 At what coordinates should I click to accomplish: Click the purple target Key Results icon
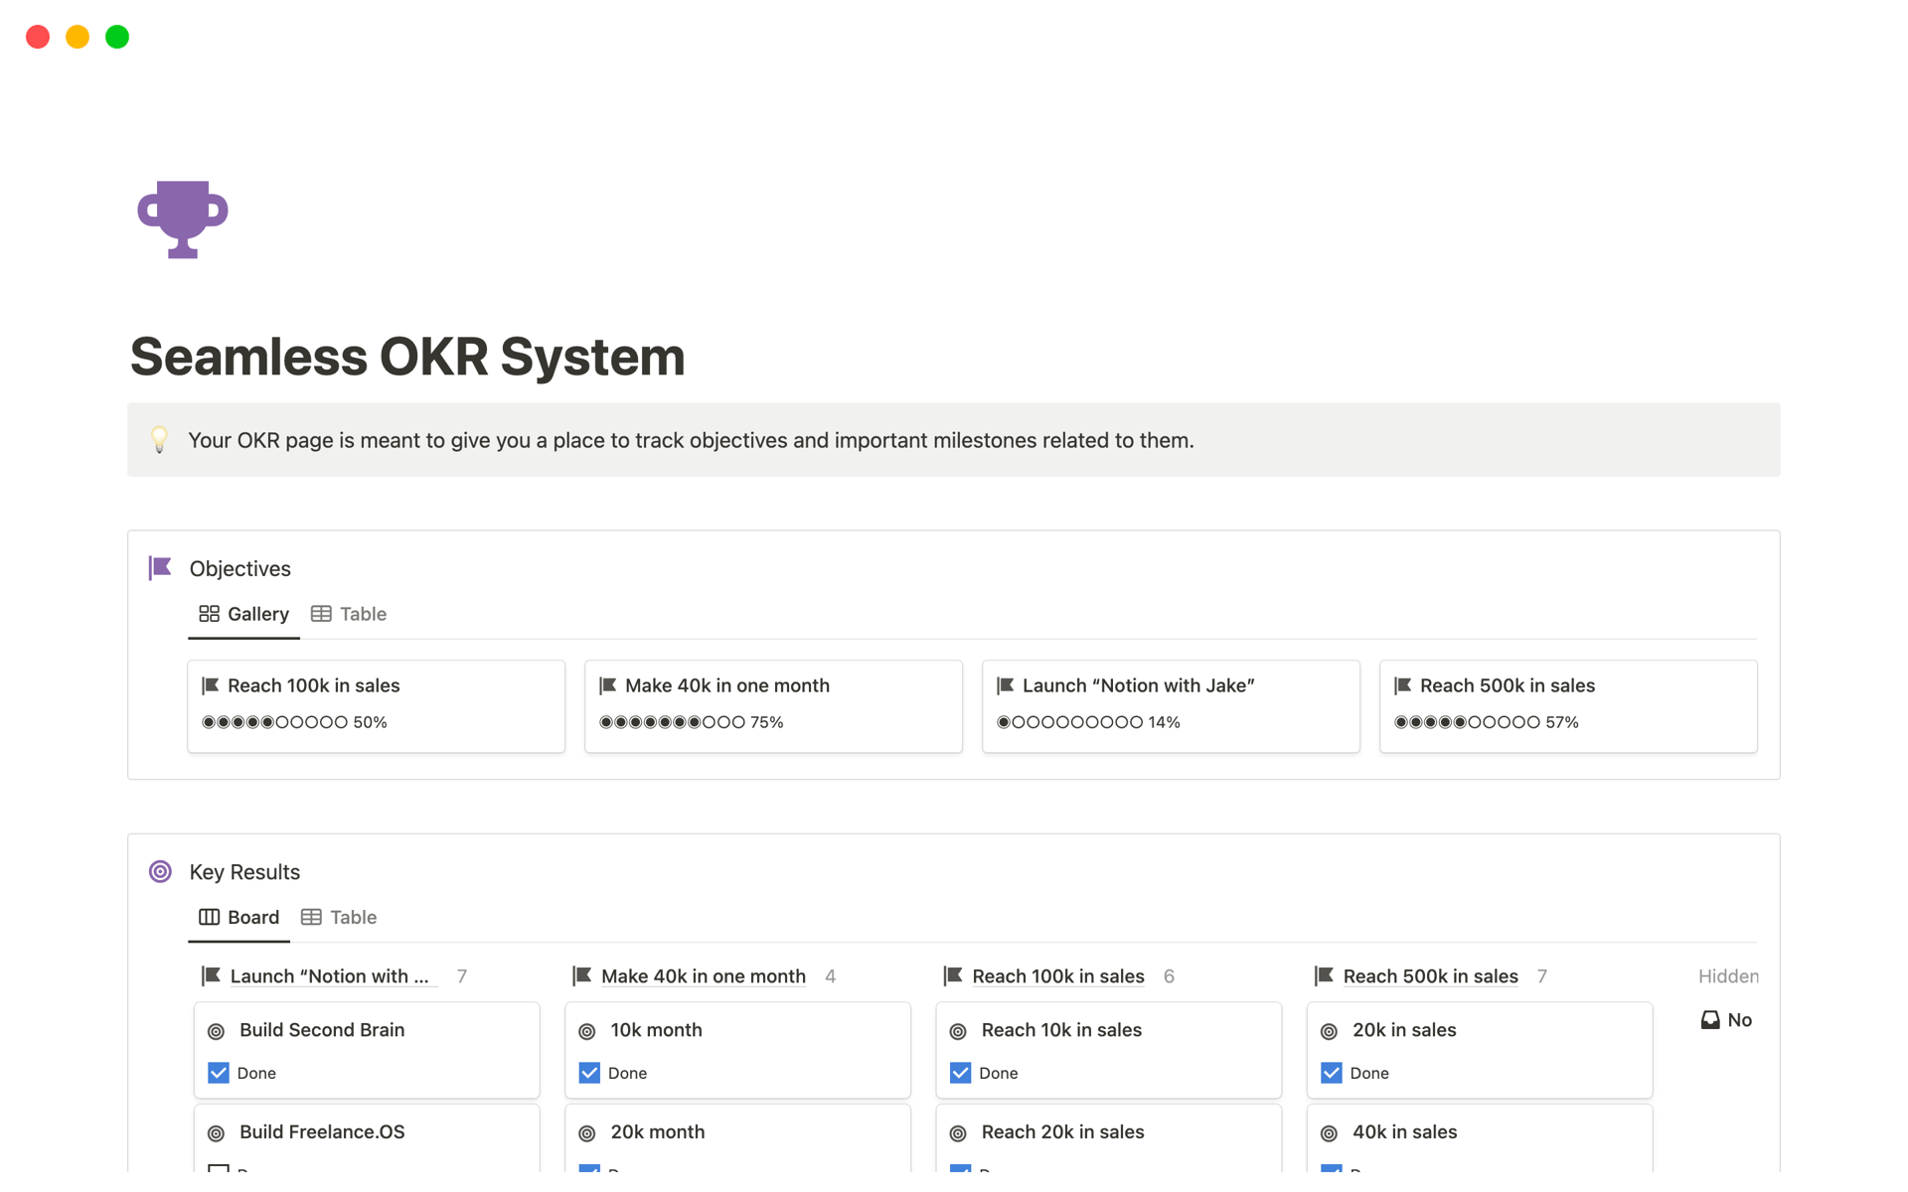160,871
